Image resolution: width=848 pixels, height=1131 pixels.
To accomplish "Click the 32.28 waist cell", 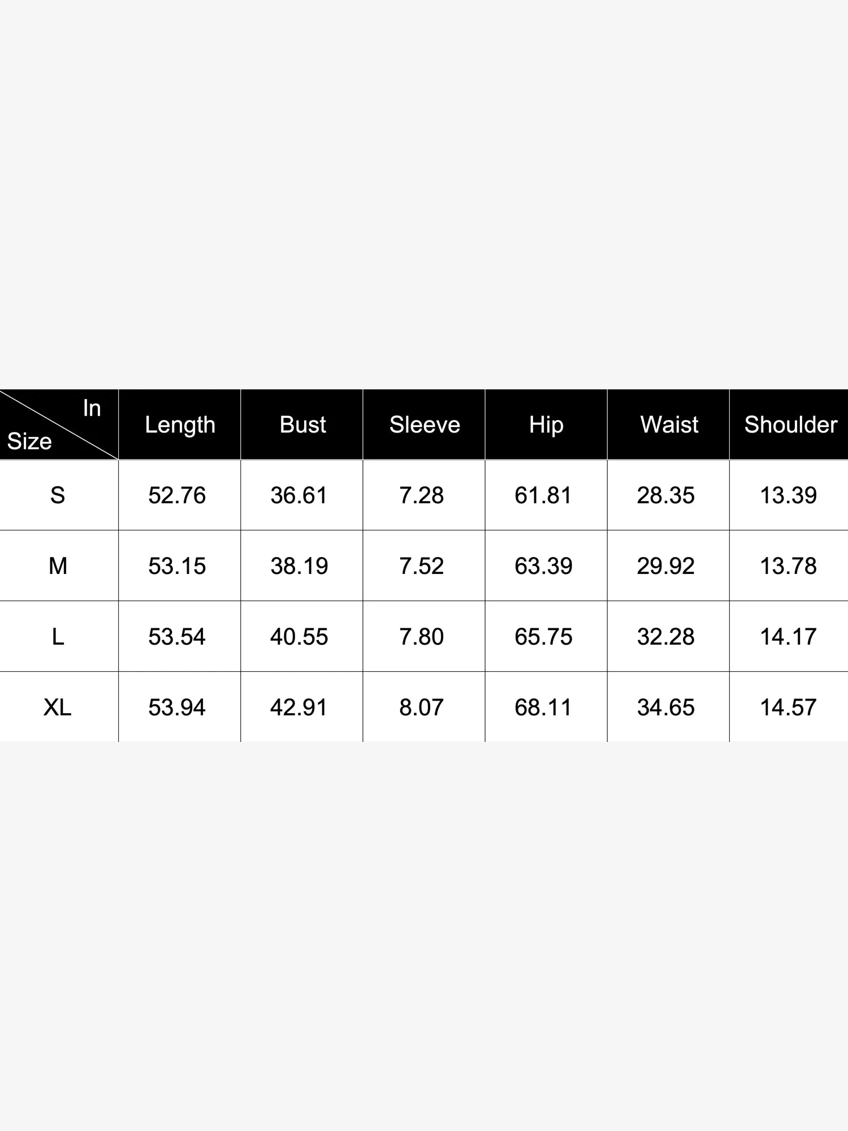I will 665,637.
